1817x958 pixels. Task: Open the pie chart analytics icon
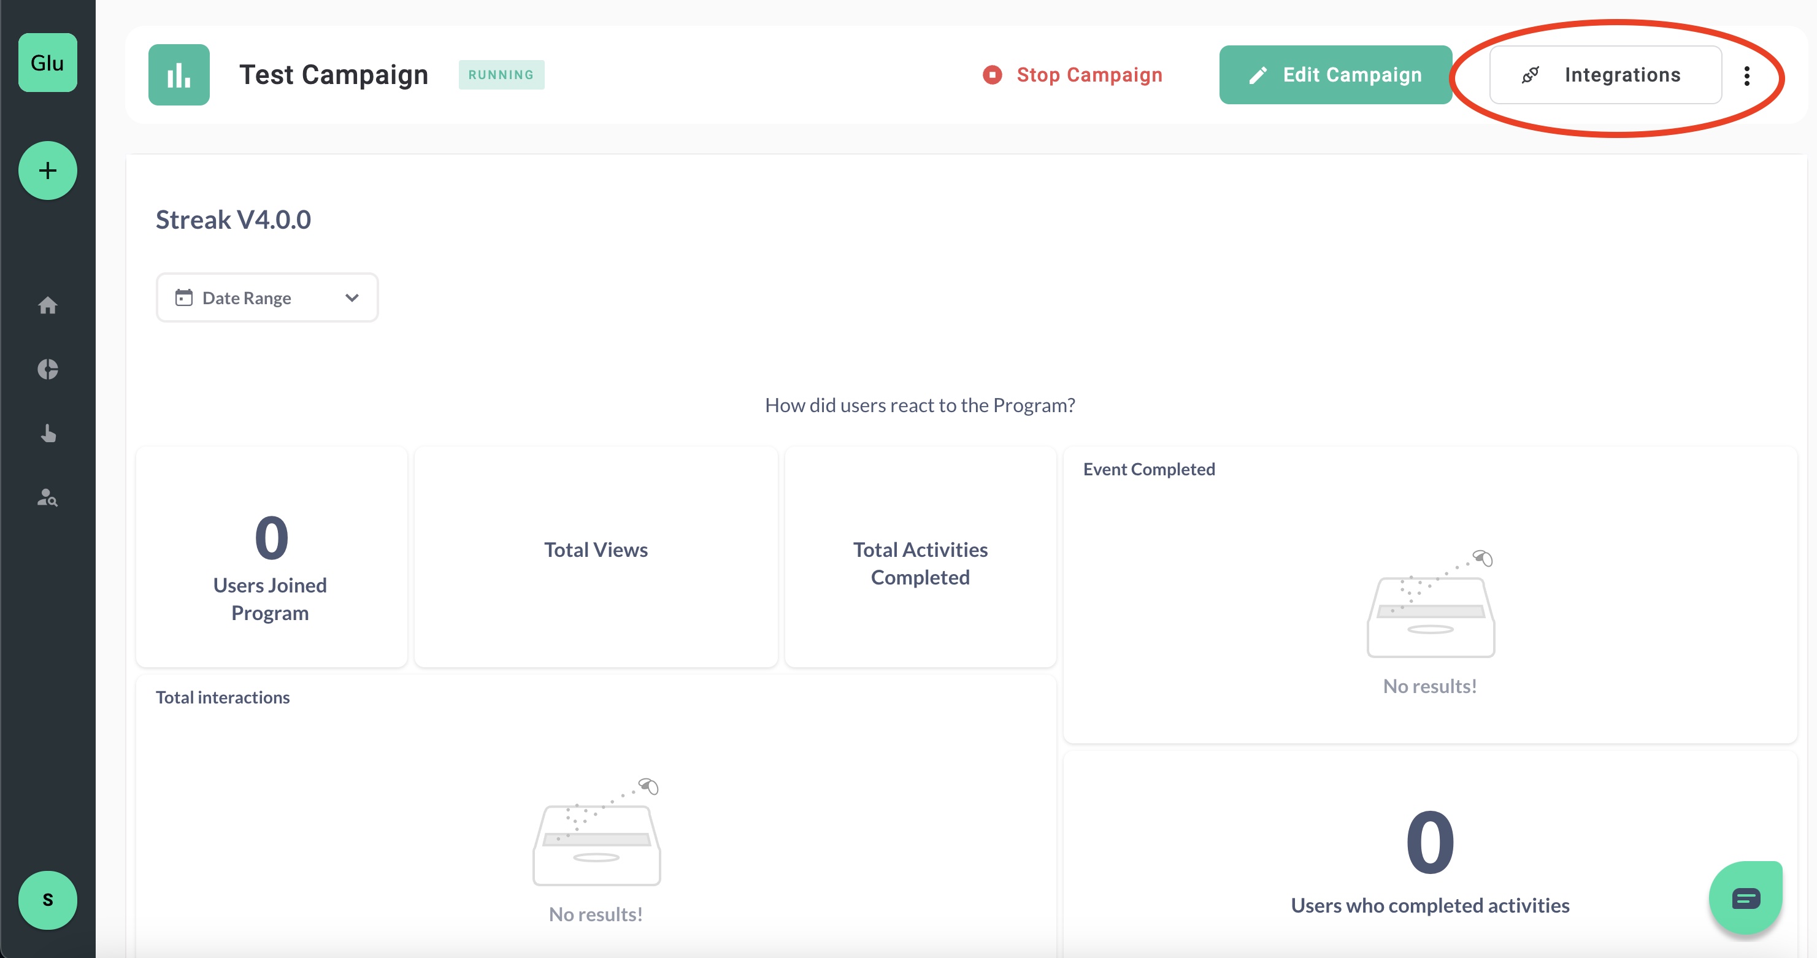pyautogui.click(x=47, y=369)
